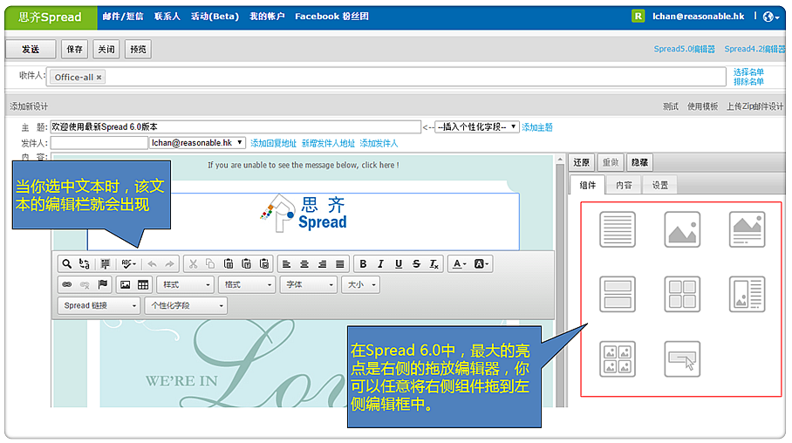This screenshot has height=443, width=792.
Task: Click the 添加回复地址 link
Action: pyautogui.click(x=273, y=144)
